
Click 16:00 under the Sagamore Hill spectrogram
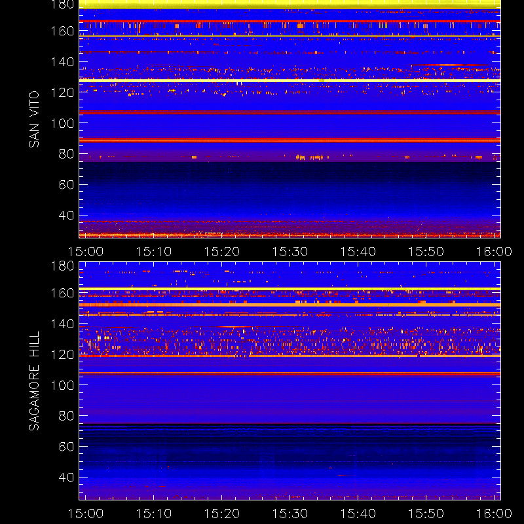pyautogui.click(x=494, y=514)
